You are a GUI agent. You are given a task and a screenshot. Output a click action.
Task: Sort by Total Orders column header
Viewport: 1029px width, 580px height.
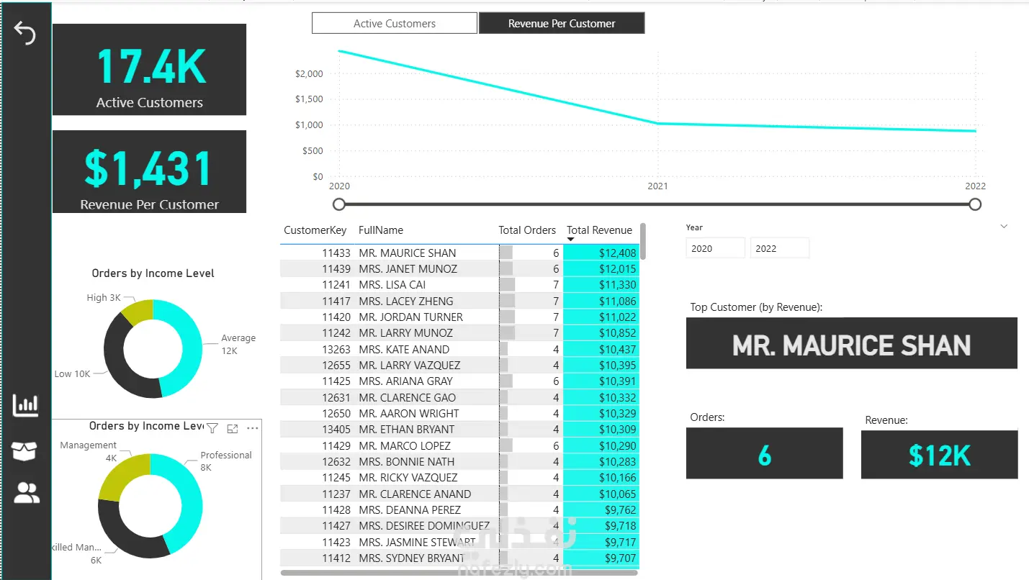[527, 230]
